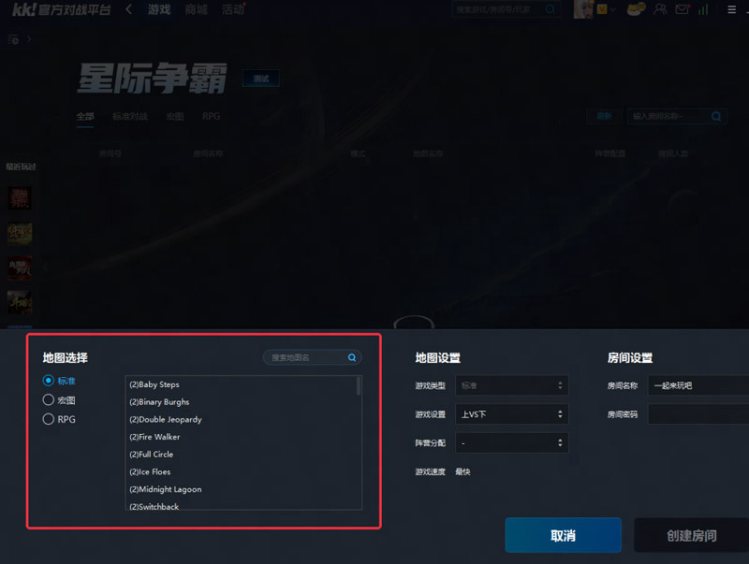Image resolution: width=749 pixels, height=564 pixels.
Task: Click the map search magnifier icon
Action: tap(352, 357)
